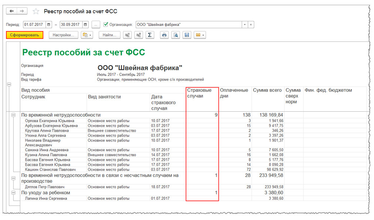The image size is (374, 220).
Task: Select the Вид пособия header cell
Action: [103, 90]
